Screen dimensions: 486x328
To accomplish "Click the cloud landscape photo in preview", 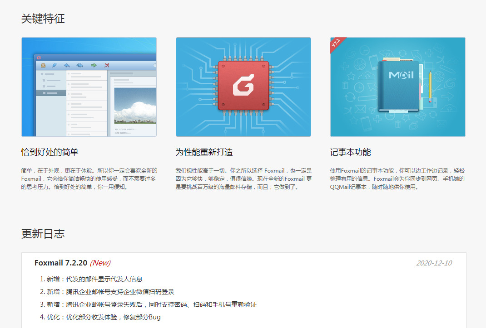I will click(x=135, y=106).
